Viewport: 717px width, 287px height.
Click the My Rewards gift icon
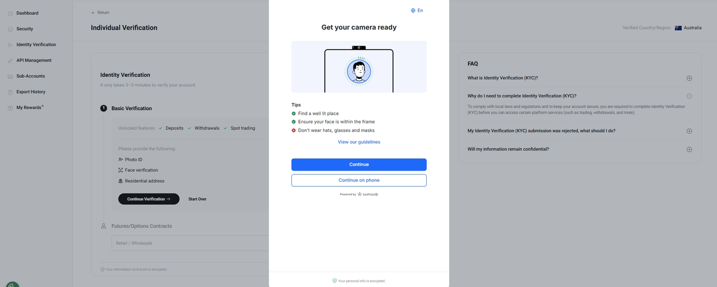[10, 108]
